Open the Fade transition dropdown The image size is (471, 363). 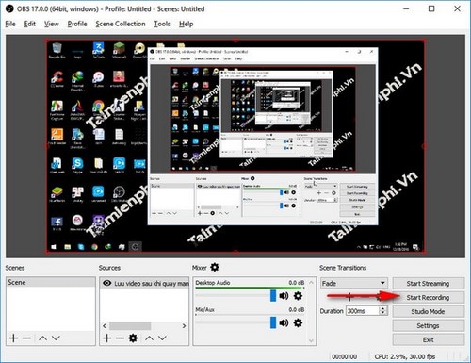click(354, 283)
